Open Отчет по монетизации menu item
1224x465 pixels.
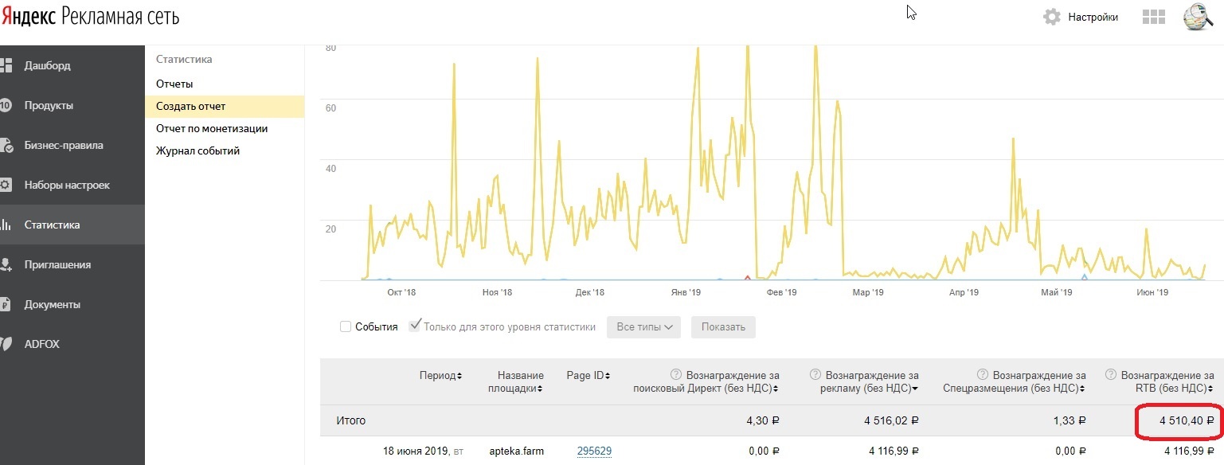tap(211, 128)
